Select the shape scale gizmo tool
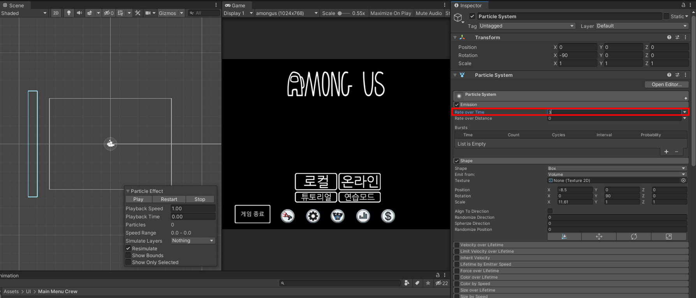 pyautogui.click(x=669, y=237)
